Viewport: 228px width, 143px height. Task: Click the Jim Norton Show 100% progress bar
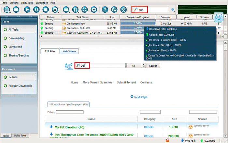coord(138,23)
